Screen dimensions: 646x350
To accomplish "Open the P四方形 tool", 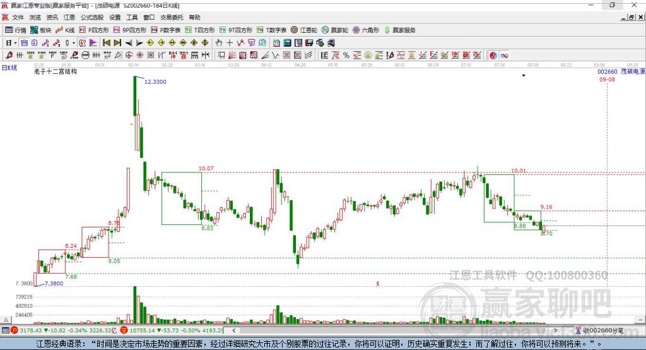I will click(x=94, y=30).
